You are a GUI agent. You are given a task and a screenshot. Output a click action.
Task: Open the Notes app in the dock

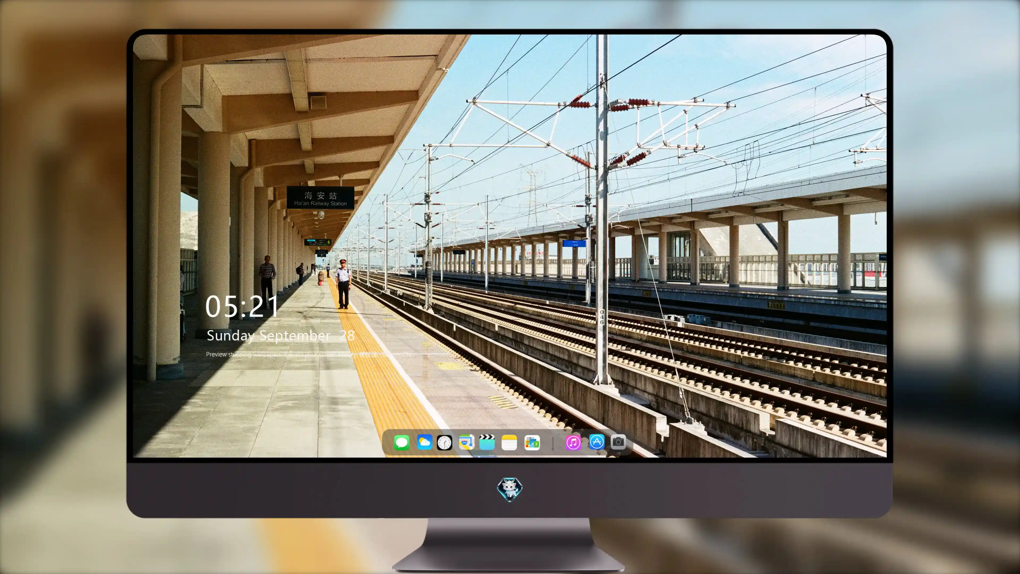pyautogui.click(x=509, y=442)
